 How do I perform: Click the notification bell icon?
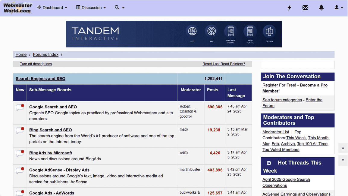[x=321, y=8]
